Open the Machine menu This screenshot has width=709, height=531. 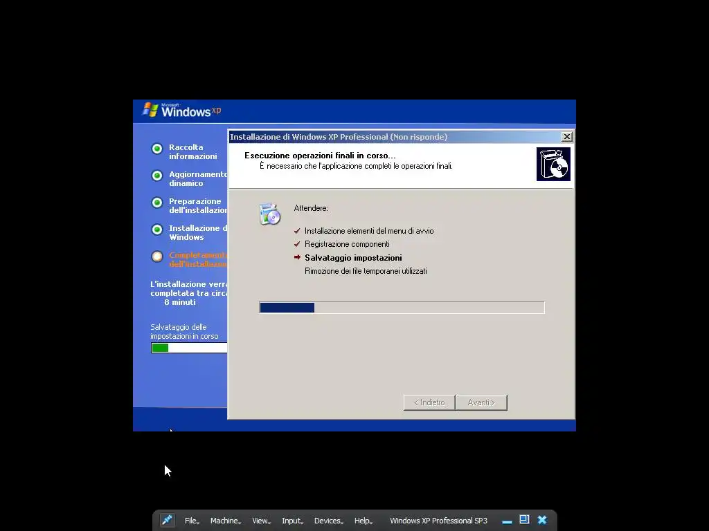pos(226,521)
